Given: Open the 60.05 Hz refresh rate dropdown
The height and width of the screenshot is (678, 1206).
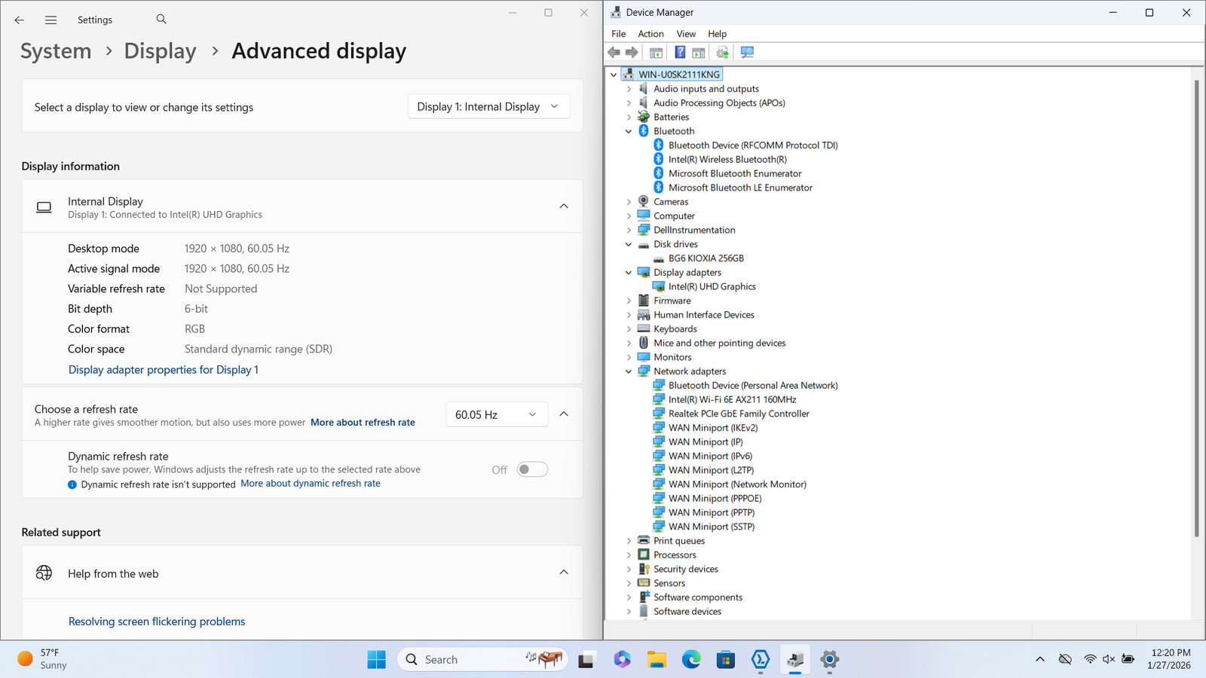Looking at the screenshot, I should point(496,414).
